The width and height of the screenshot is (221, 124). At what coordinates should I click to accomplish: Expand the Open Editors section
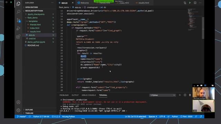pyautogui.click(x=31, y=7)
